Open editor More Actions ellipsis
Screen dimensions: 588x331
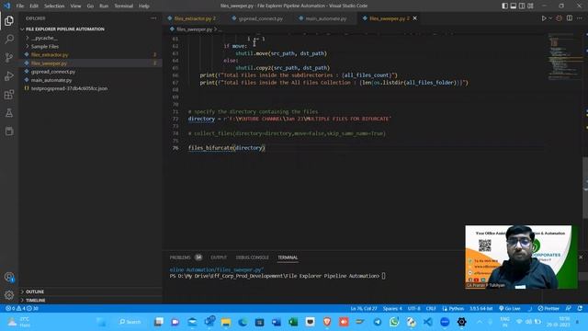click(x=580, y=18)
